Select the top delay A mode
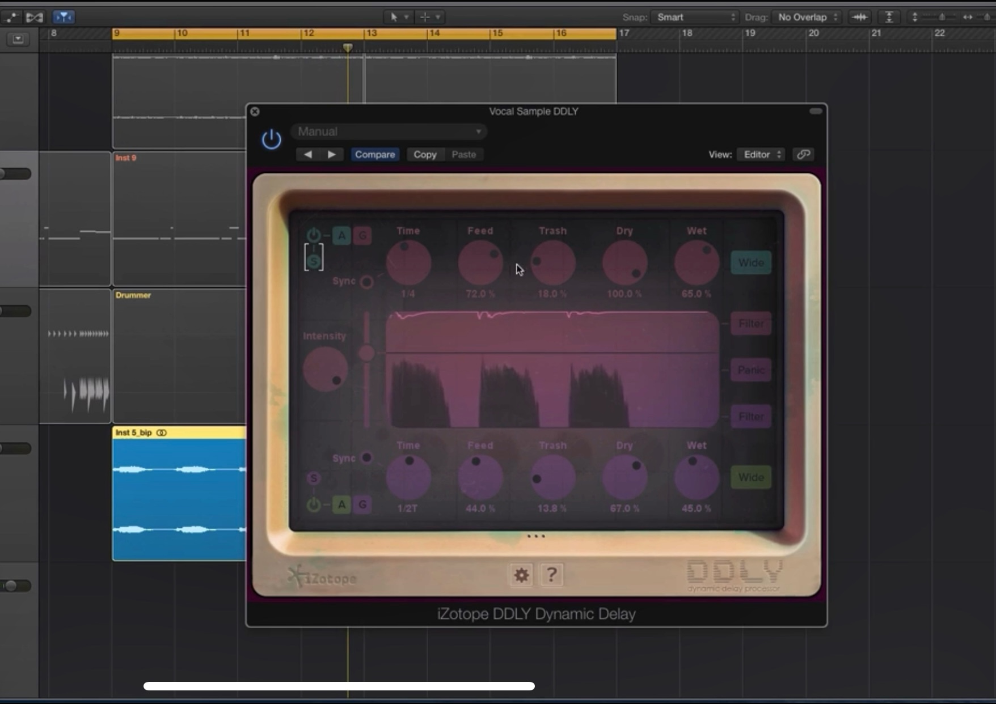 coord(341,235)
